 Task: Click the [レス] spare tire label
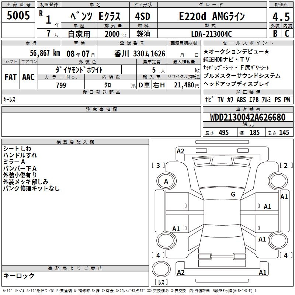(x=161, y=282)
